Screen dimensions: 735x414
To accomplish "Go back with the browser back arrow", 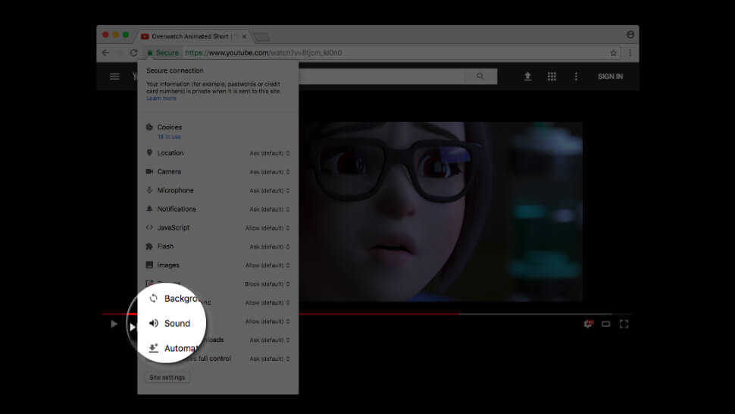I will pyautogui.click(x=105, y=52).
